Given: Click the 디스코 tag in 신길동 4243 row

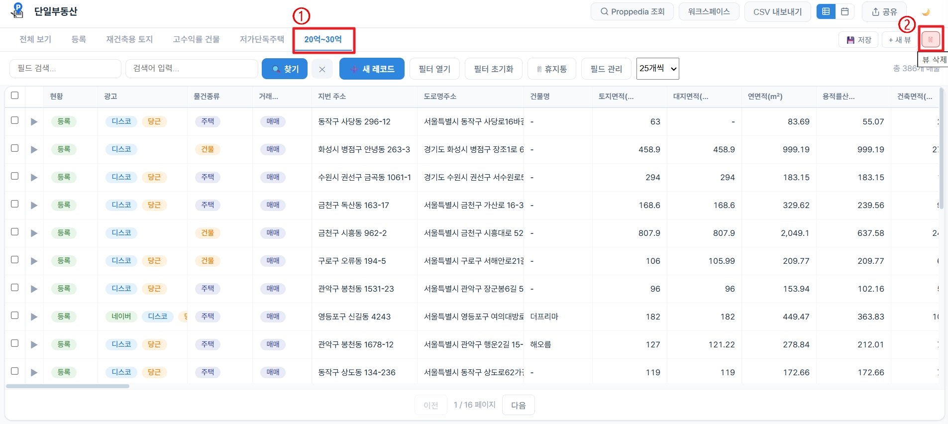Looking at the screenshot, I should [x=158, y=317].
